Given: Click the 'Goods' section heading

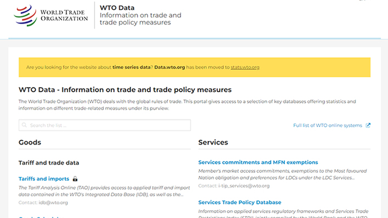Looking at the screenshot, I should click(30, 142).
